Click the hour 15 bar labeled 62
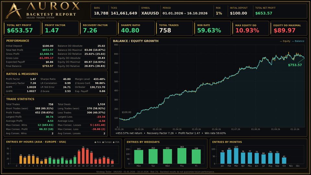 (x=79, y=157)
